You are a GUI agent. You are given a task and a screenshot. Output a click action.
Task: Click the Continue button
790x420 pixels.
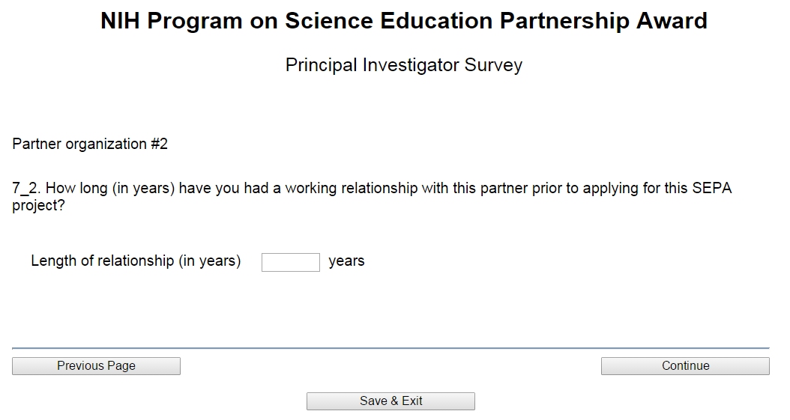pos(684,366)
